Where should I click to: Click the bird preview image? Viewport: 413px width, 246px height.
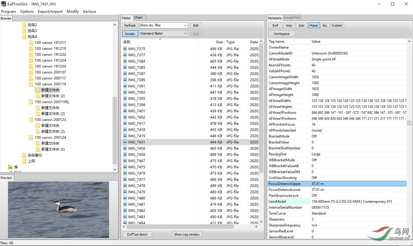point(58,210)
